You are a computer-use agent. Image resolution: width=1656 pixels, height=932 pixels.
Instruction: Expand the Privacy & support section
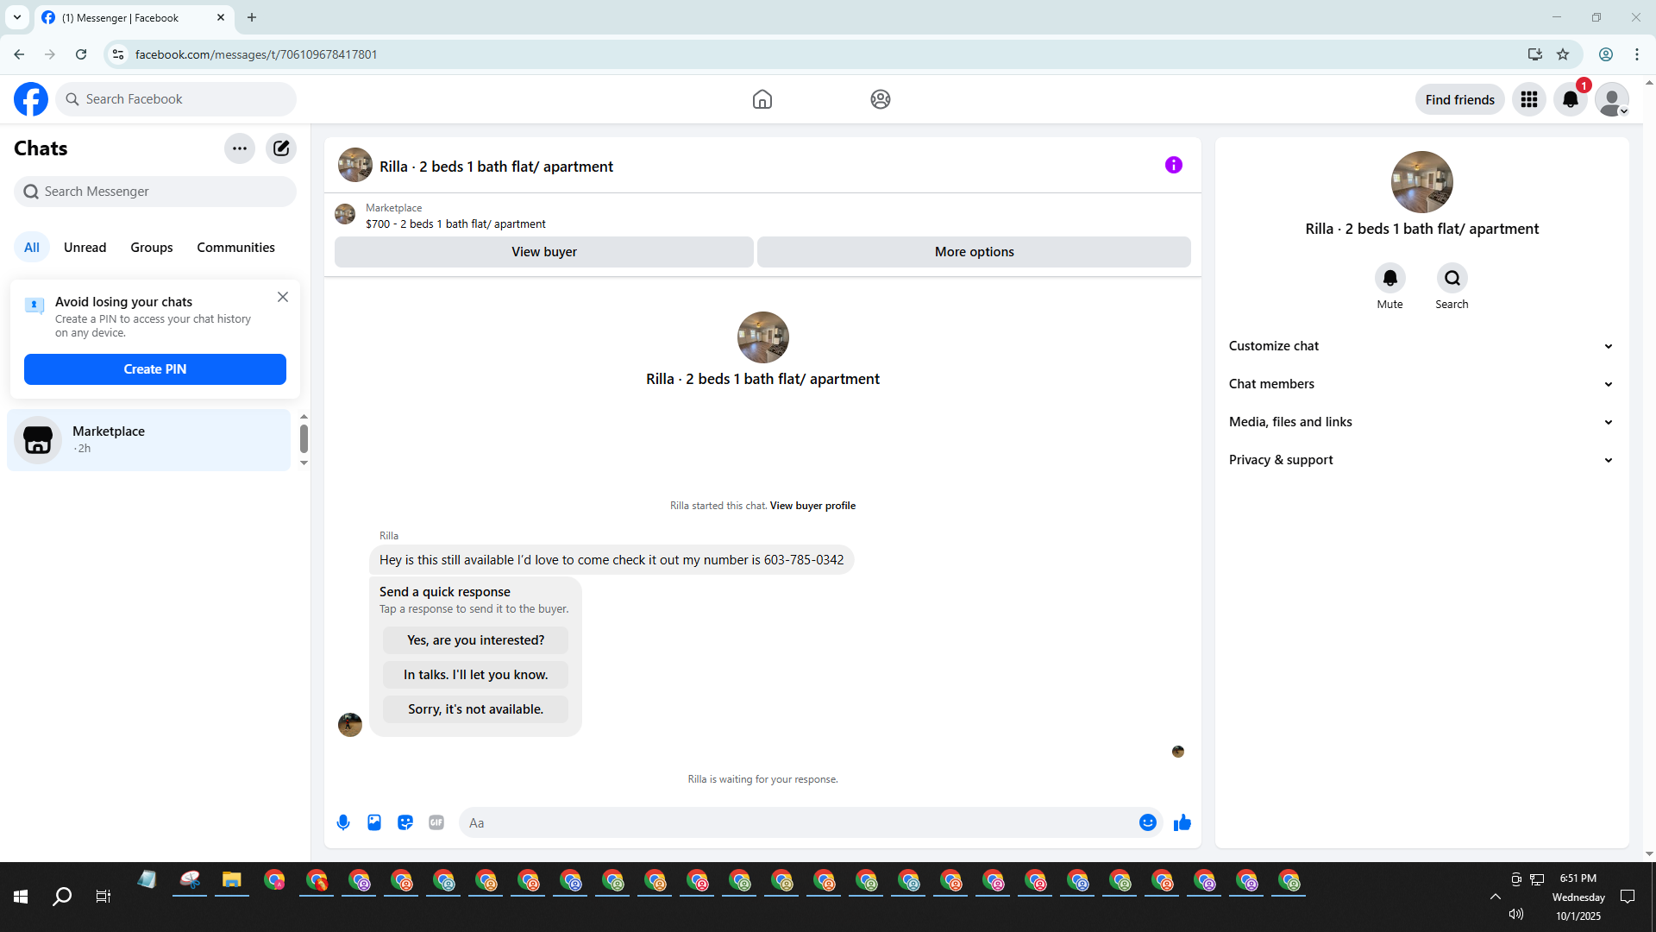tap(1421, 460)
